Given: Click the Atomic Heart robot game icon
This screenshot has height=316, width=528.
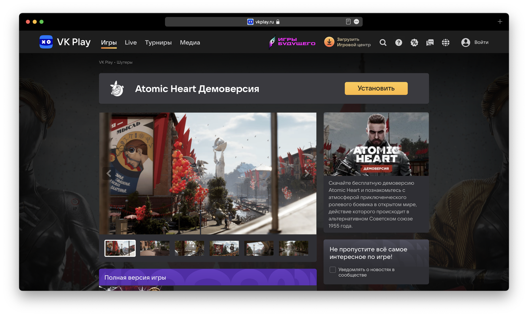Looking at the screenshot, I should click(117, 88).
